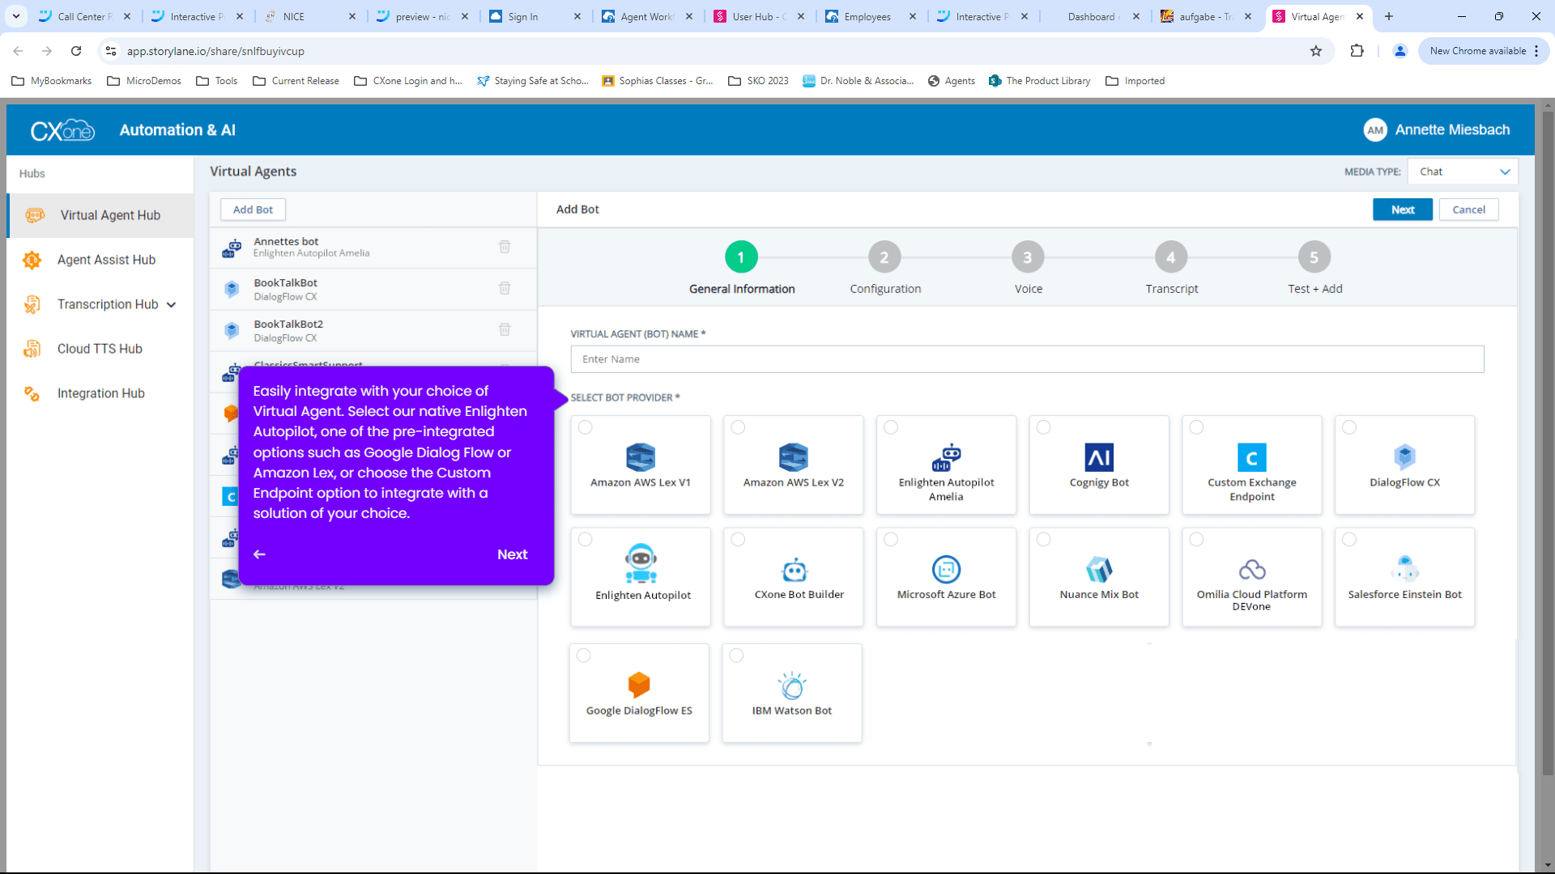Click the CXone Bot Builder icon

(x=795, y=571)
